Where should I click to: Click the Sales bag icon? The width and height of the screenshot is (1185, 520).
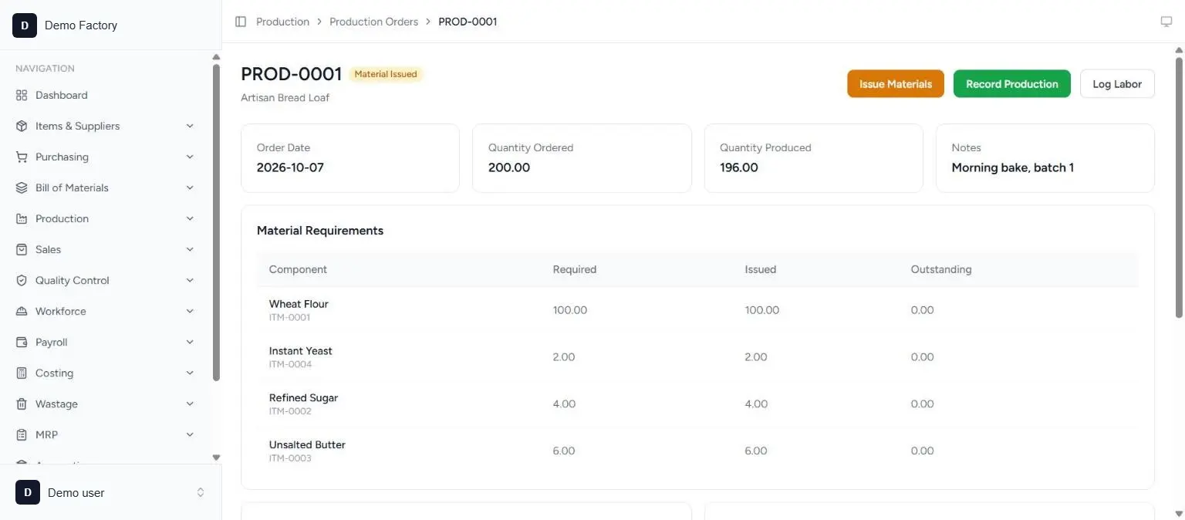tap(22, 249)
